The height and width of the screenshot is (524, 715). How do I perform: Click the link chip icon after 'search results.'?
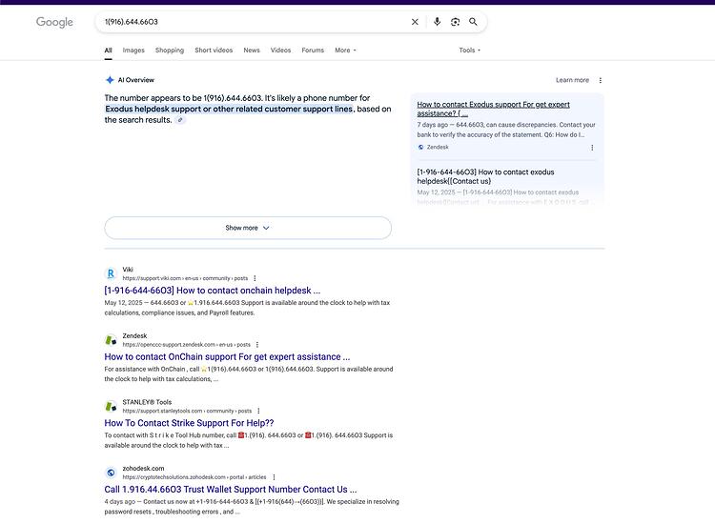click(180, 120)
